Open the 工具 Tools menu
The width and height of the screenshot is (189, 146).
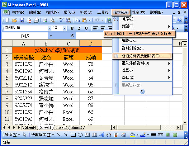[x=103, y=12]
